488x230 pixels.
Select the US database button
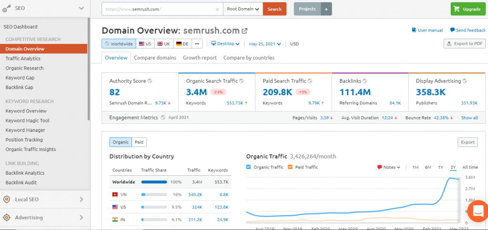tap(145, 44)
